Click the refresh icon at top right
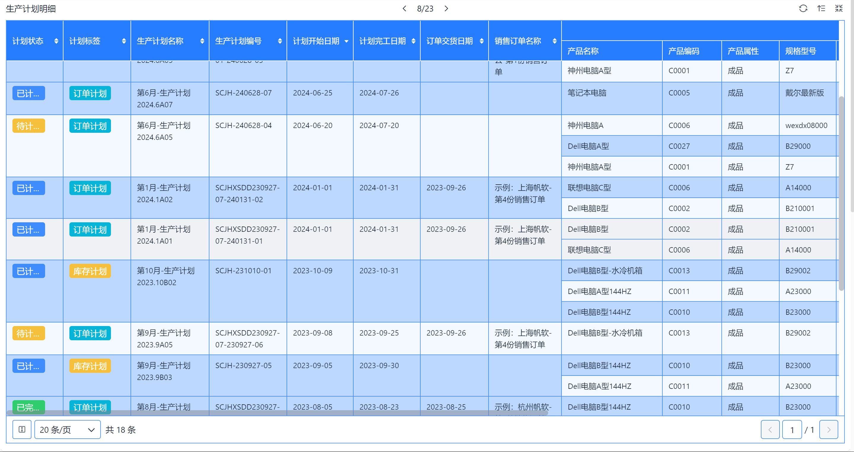854x452 pixels. 803,9
